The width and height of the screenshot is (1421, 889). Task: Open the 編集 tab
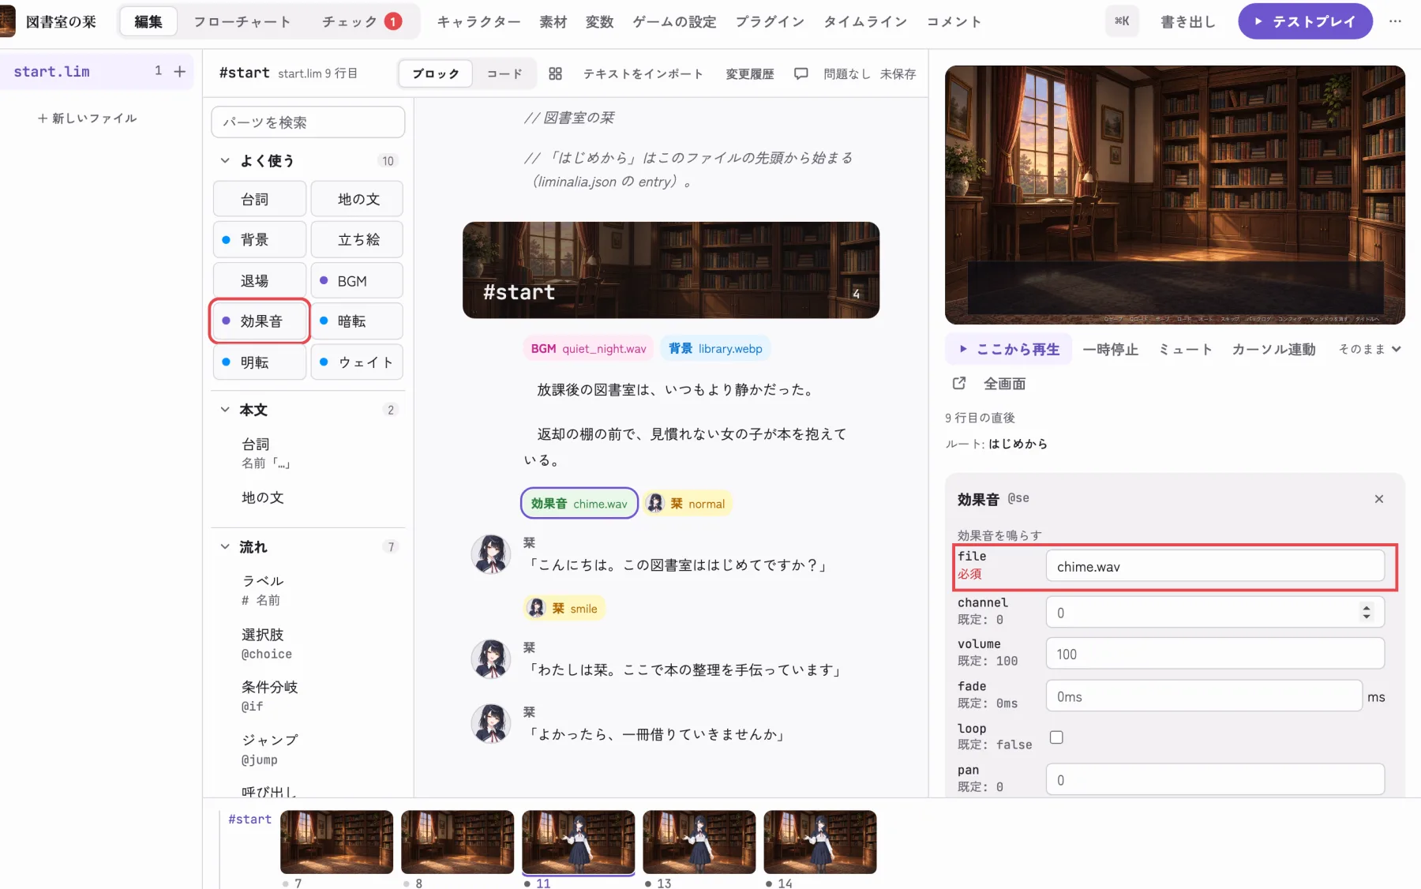(x=148, y=21)
